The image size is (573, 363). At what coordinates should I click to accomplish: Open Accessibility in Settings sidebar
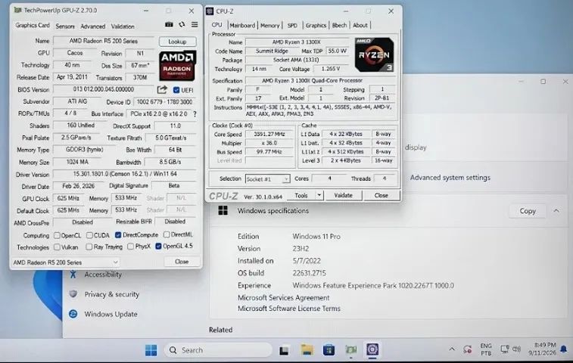103,275
